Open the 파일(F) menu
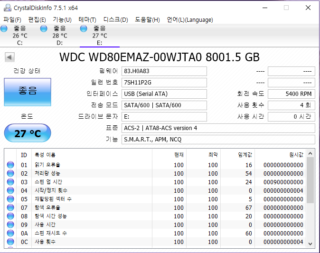This screenshot has width=320, height=253. [12, 19]
